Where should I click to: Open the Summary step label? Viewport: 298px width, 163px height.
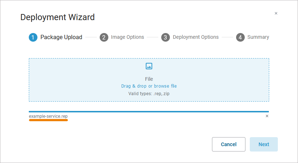(x=258, y=37)
